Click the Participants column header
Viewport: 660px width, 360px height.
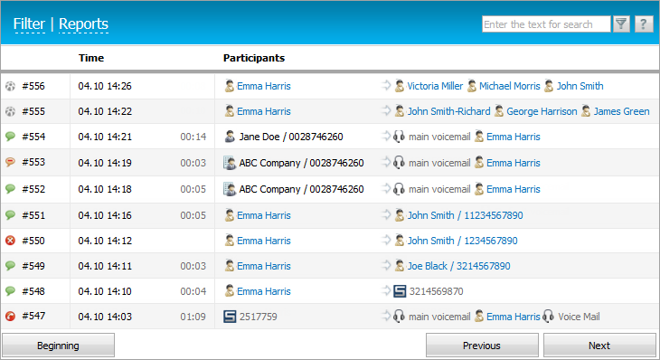(254, 58)
